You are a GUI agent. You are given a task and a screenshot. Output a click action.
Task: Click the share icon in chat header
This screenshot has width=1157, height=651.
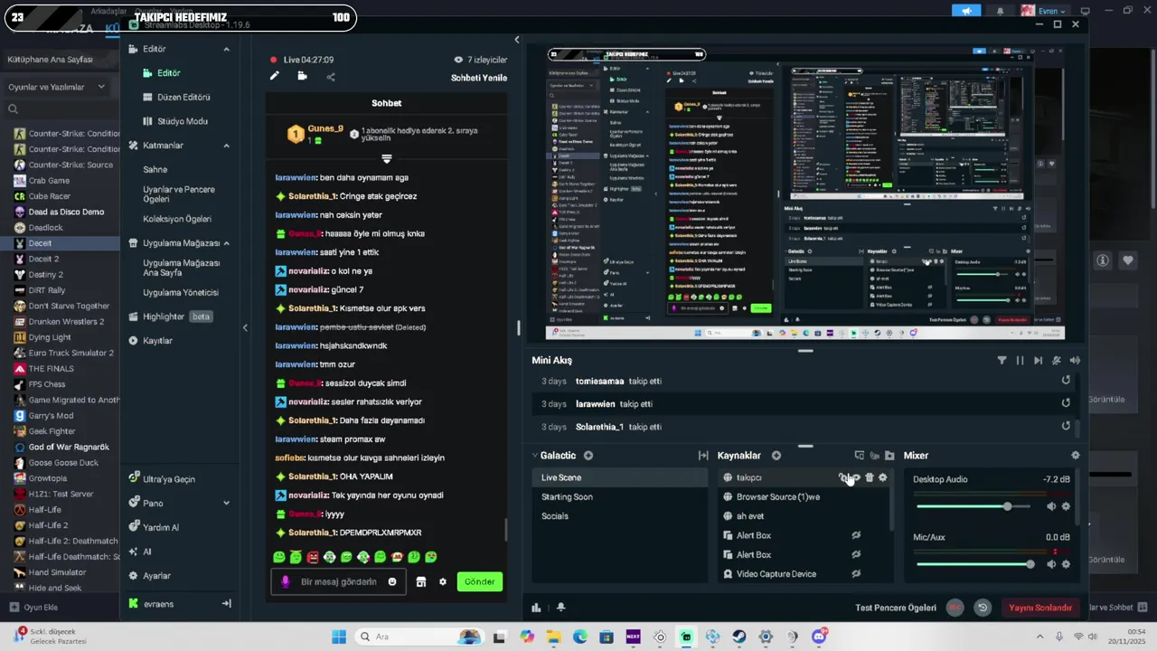(x=331, y=77)
